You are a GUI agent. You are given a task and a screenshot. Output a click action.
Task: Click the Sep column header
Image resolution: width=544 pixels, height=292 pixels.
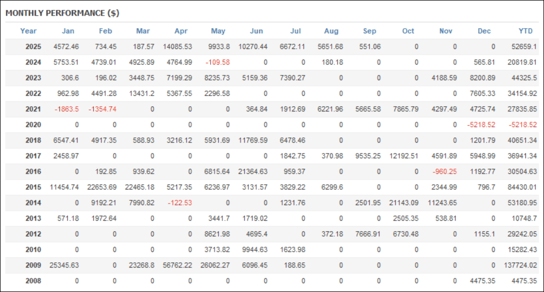click(x=370, y=31)
